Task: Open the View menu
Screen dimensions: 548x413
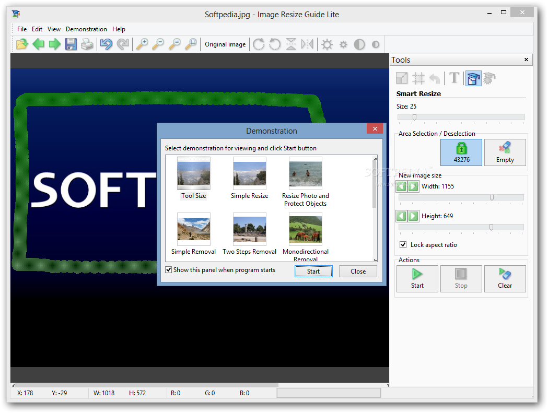Action: (x=54, y=29)
